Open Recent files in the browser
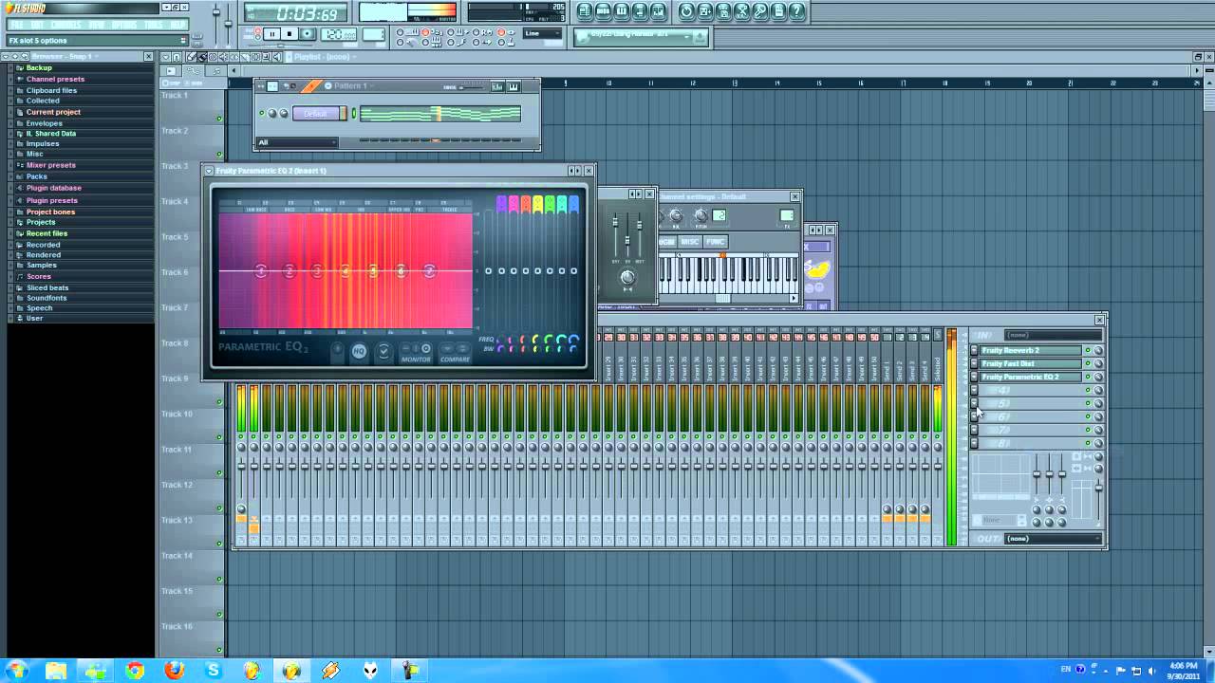Viewport: 1215px width, 683px height. tap(47, 233)
